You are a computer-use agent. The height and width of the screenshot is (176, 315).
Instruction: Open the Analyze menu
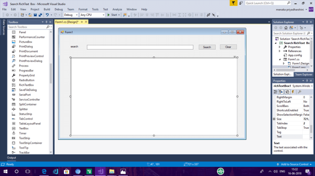[117, 9]
